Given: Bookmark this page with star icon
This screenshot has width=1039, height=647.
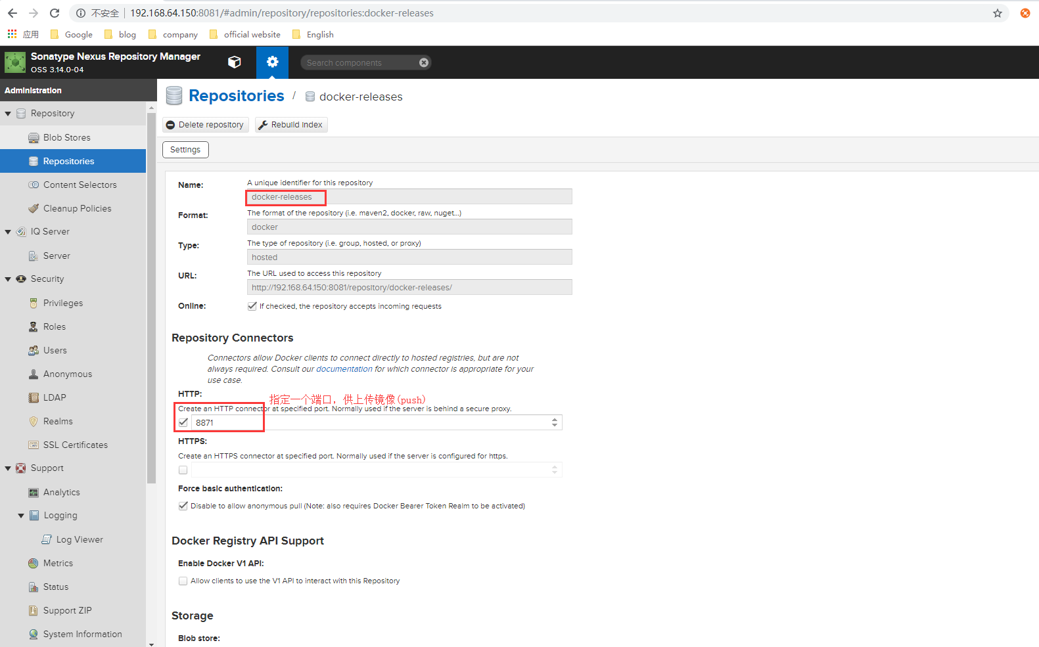Looking at the screenshot, I should pos(997,13).
